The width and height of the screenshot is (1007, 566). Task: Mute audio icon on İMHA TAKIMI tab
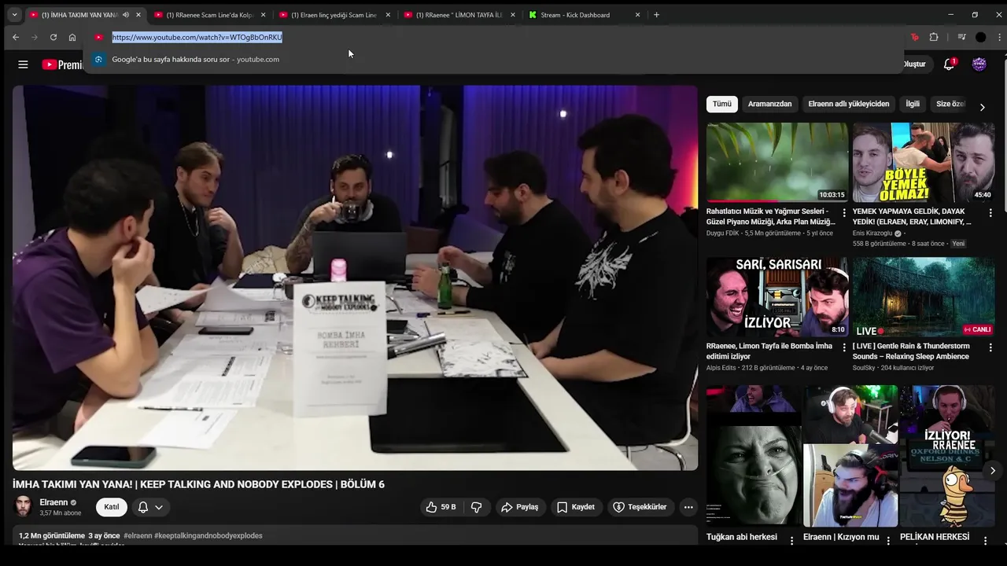pyautogui.click(x=126, y=15)
